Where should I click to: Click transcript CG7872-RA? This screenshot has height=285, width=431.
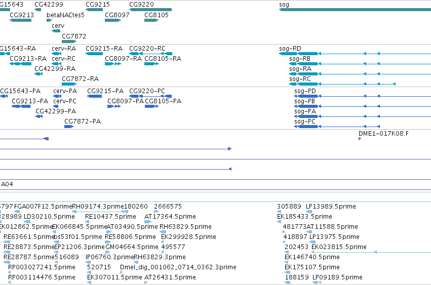click(69, 84)
